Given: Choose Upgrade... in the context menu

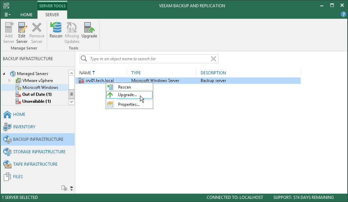Looking at the screenshot, I should point(129,95).
